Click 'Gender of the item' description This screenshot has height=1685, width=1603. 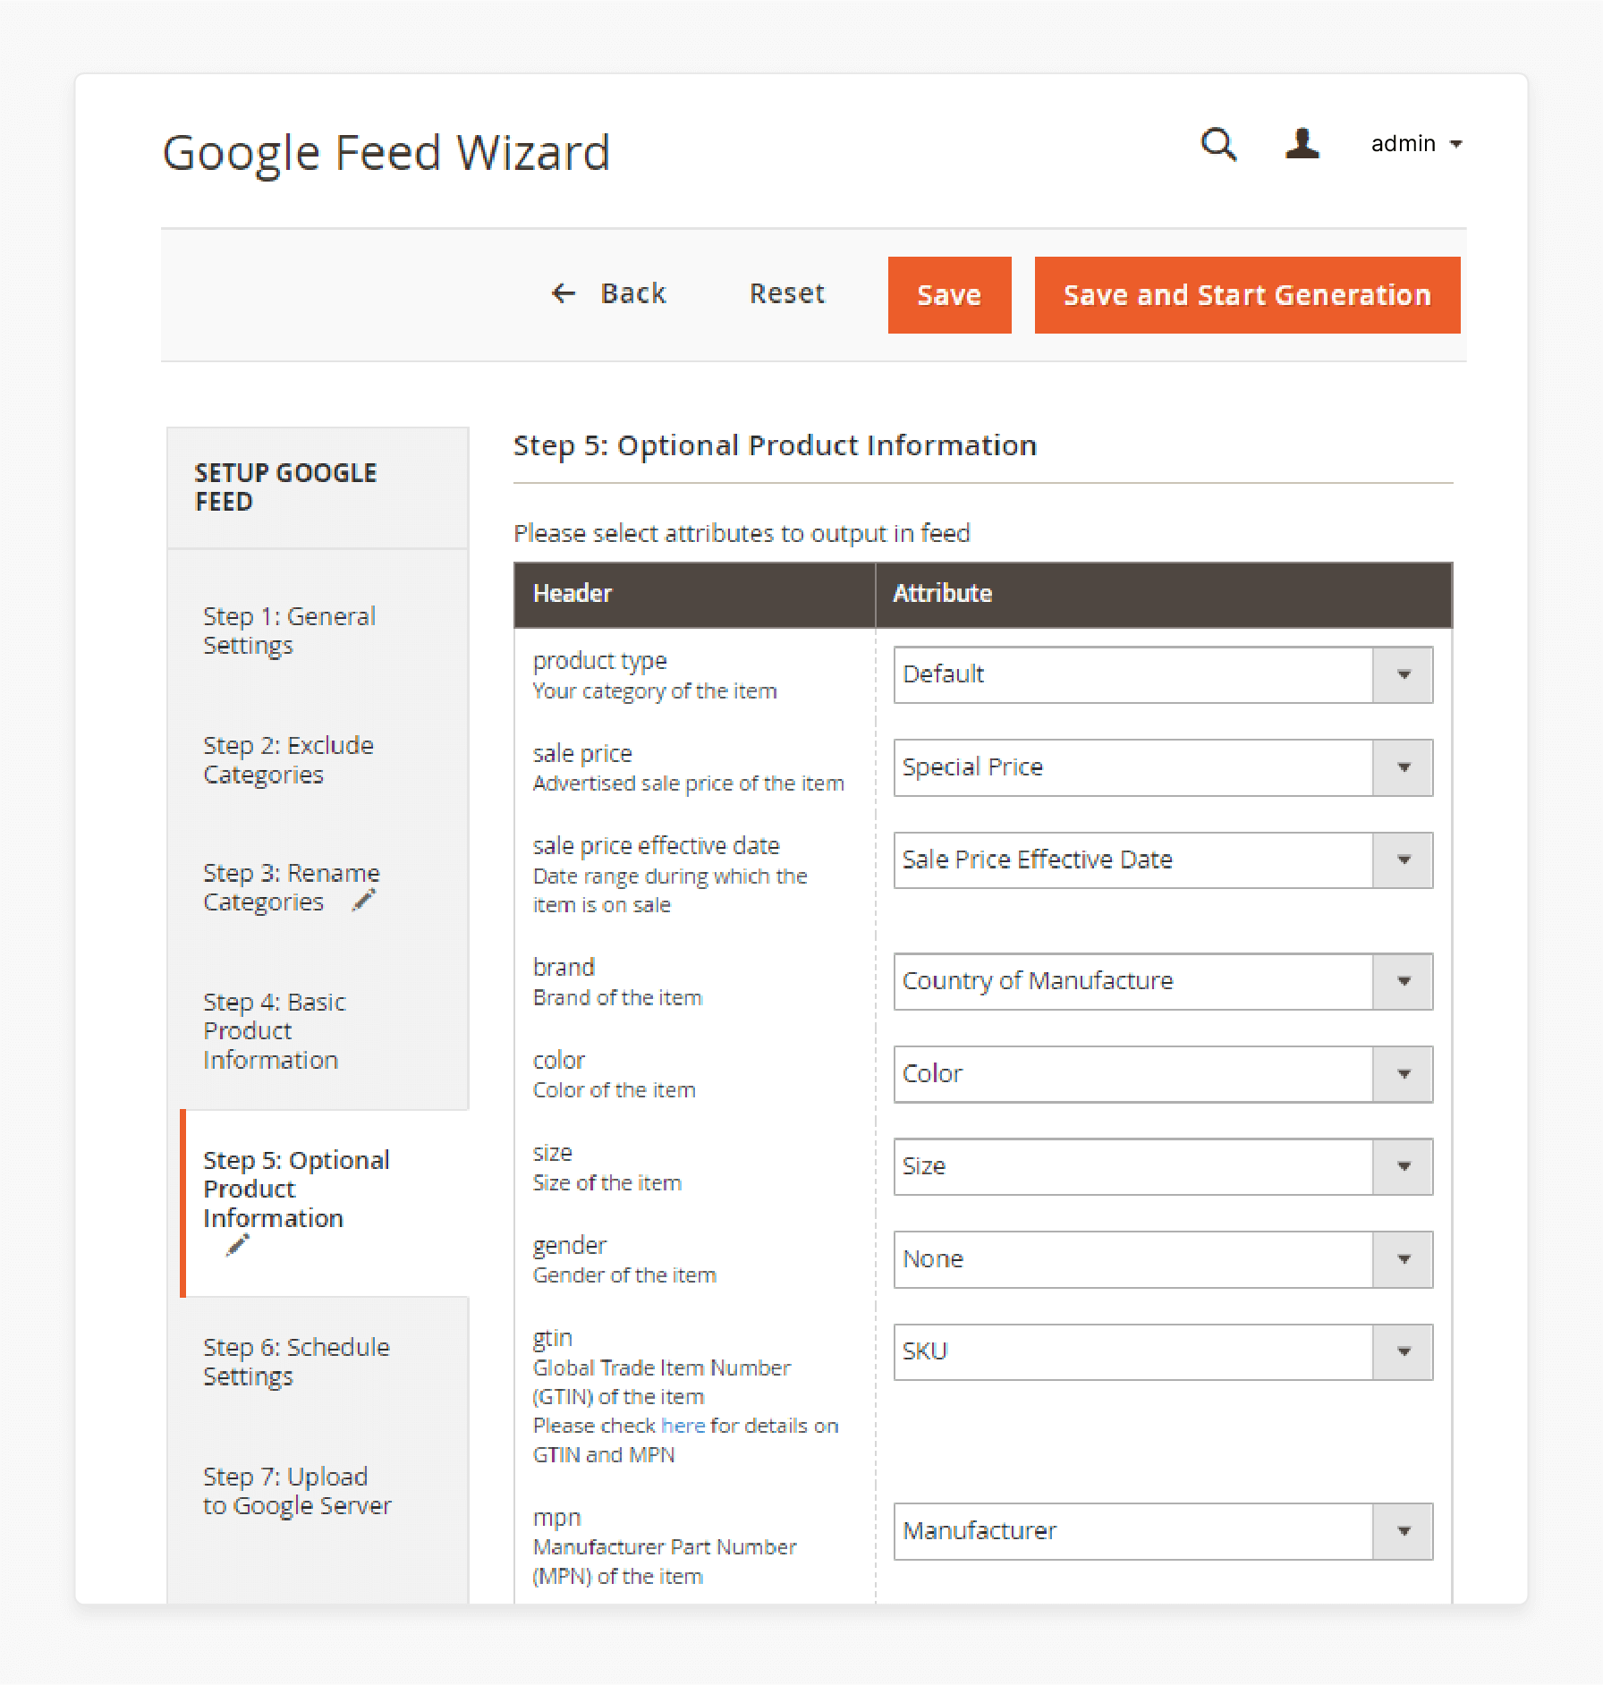tap(624, 1274)
